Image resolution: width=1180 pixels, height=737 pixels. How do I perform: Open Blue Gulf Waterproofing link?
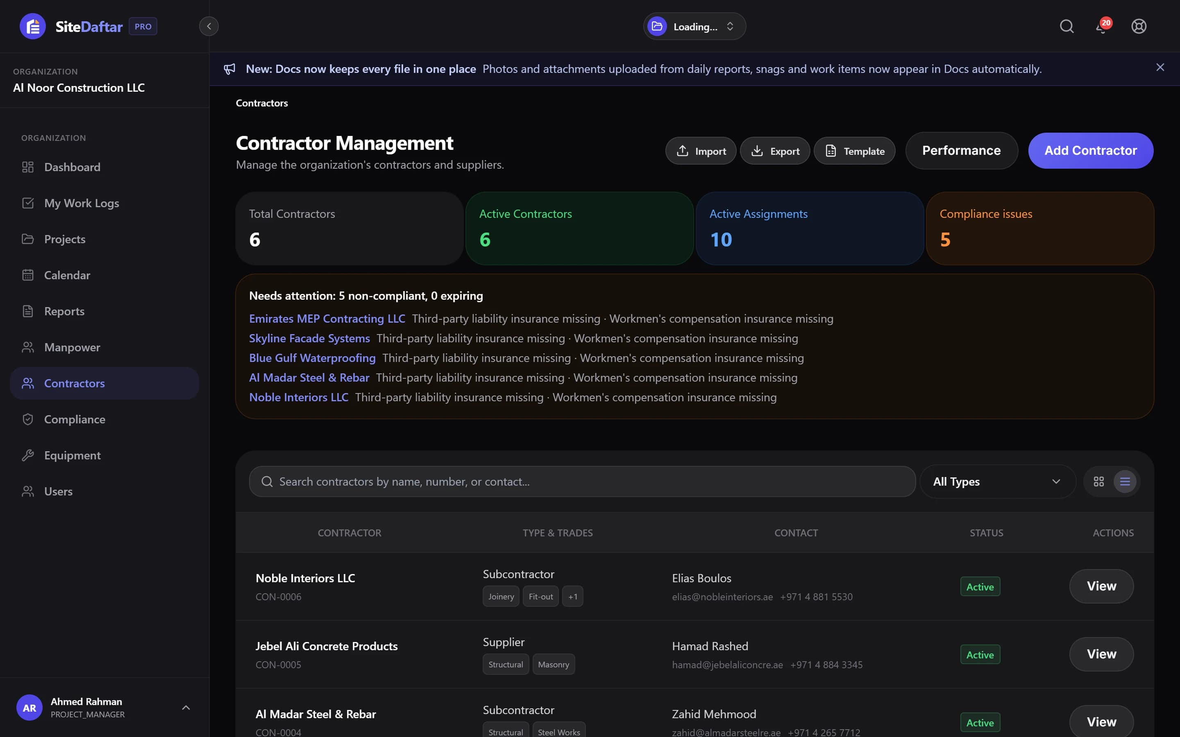pyautogui.click(x=313, y=358)
